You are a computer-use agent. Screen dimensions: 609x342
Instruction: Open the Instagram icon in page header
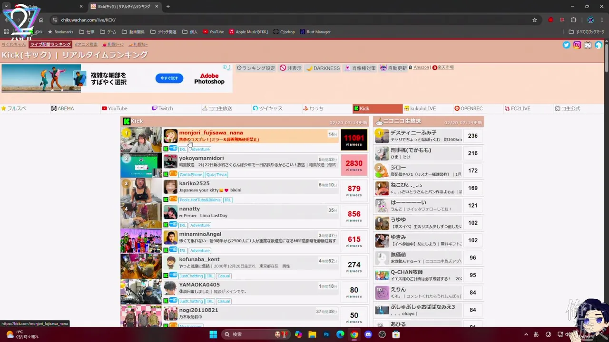[x=577, y=45]
